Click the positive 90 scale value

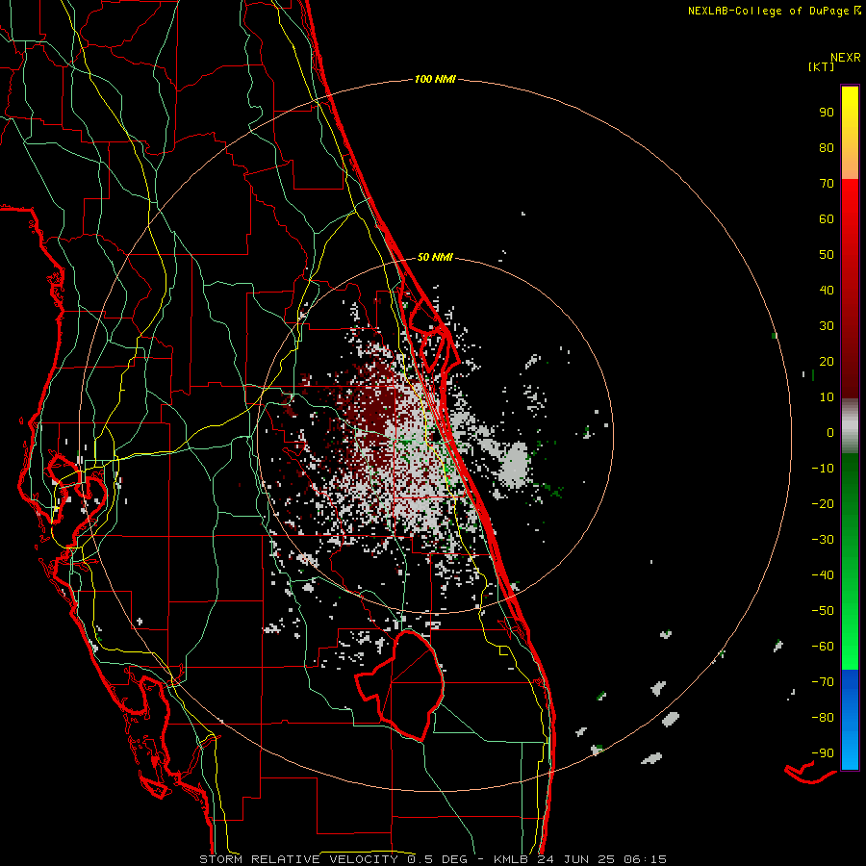(827, 113)
